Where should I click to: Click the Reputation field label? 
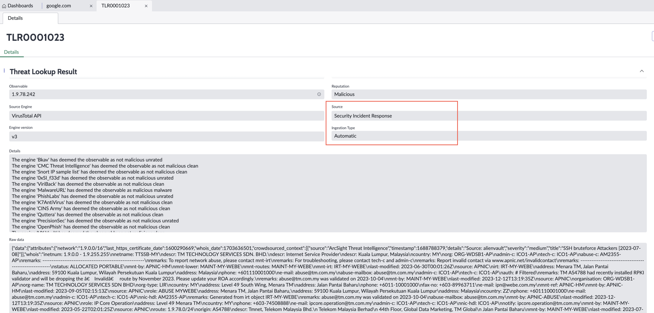[340, 86]
